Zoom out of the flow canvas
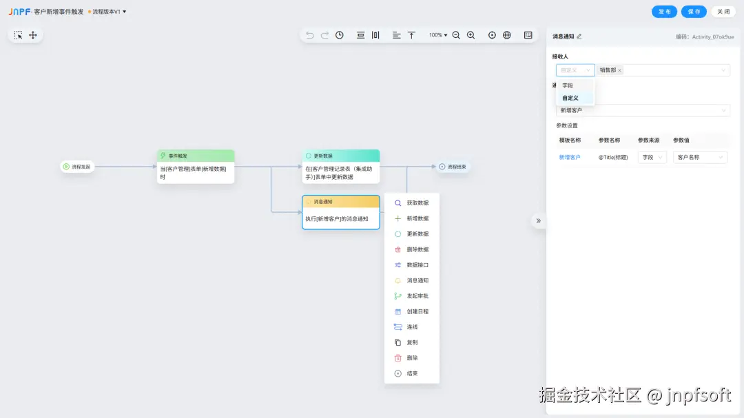 [x=455, y=34]
